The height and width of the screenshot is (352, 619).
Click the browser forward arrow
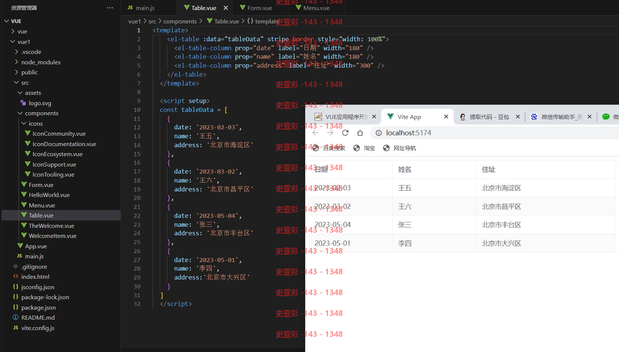tap(330, 133)
